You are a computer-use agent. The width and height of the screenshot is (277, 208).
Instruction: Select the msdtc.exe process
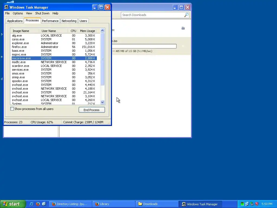54,62
